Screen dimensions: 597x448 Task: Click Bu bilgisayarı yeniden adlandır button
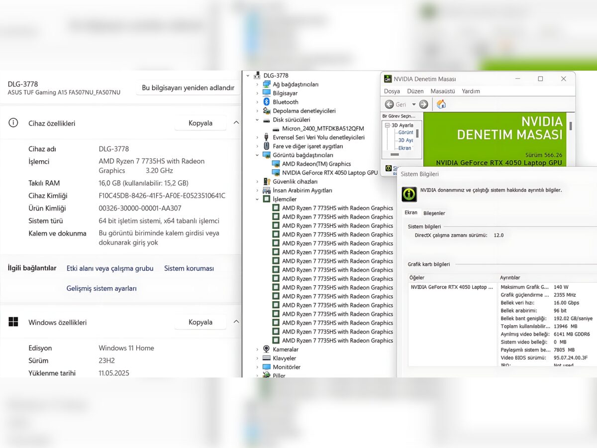188,88
